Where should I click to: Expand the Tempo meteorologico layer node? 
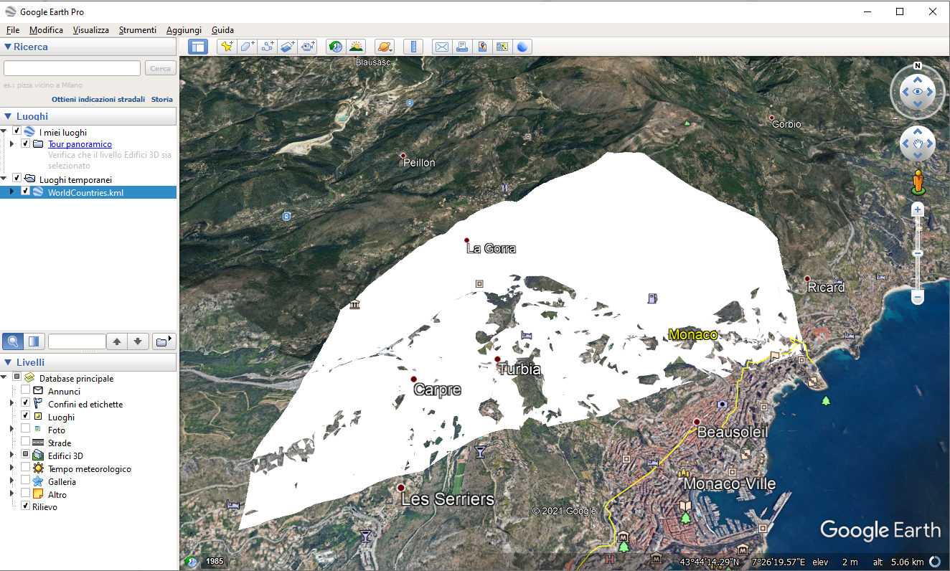pos(11,468)
